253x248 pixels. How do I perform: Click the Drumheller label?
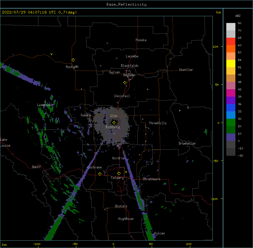coord(187,143)
